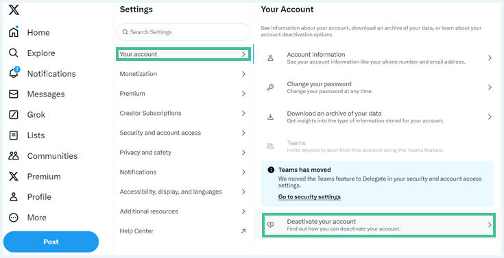The height and width of the screenshot is (258, 504).
Task: Open Download an archive chevron
Action: (x=490, y=117)
